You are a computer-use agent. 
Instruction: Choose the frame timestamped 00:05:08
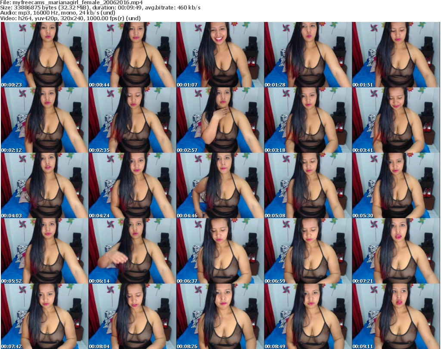[307, 186]
